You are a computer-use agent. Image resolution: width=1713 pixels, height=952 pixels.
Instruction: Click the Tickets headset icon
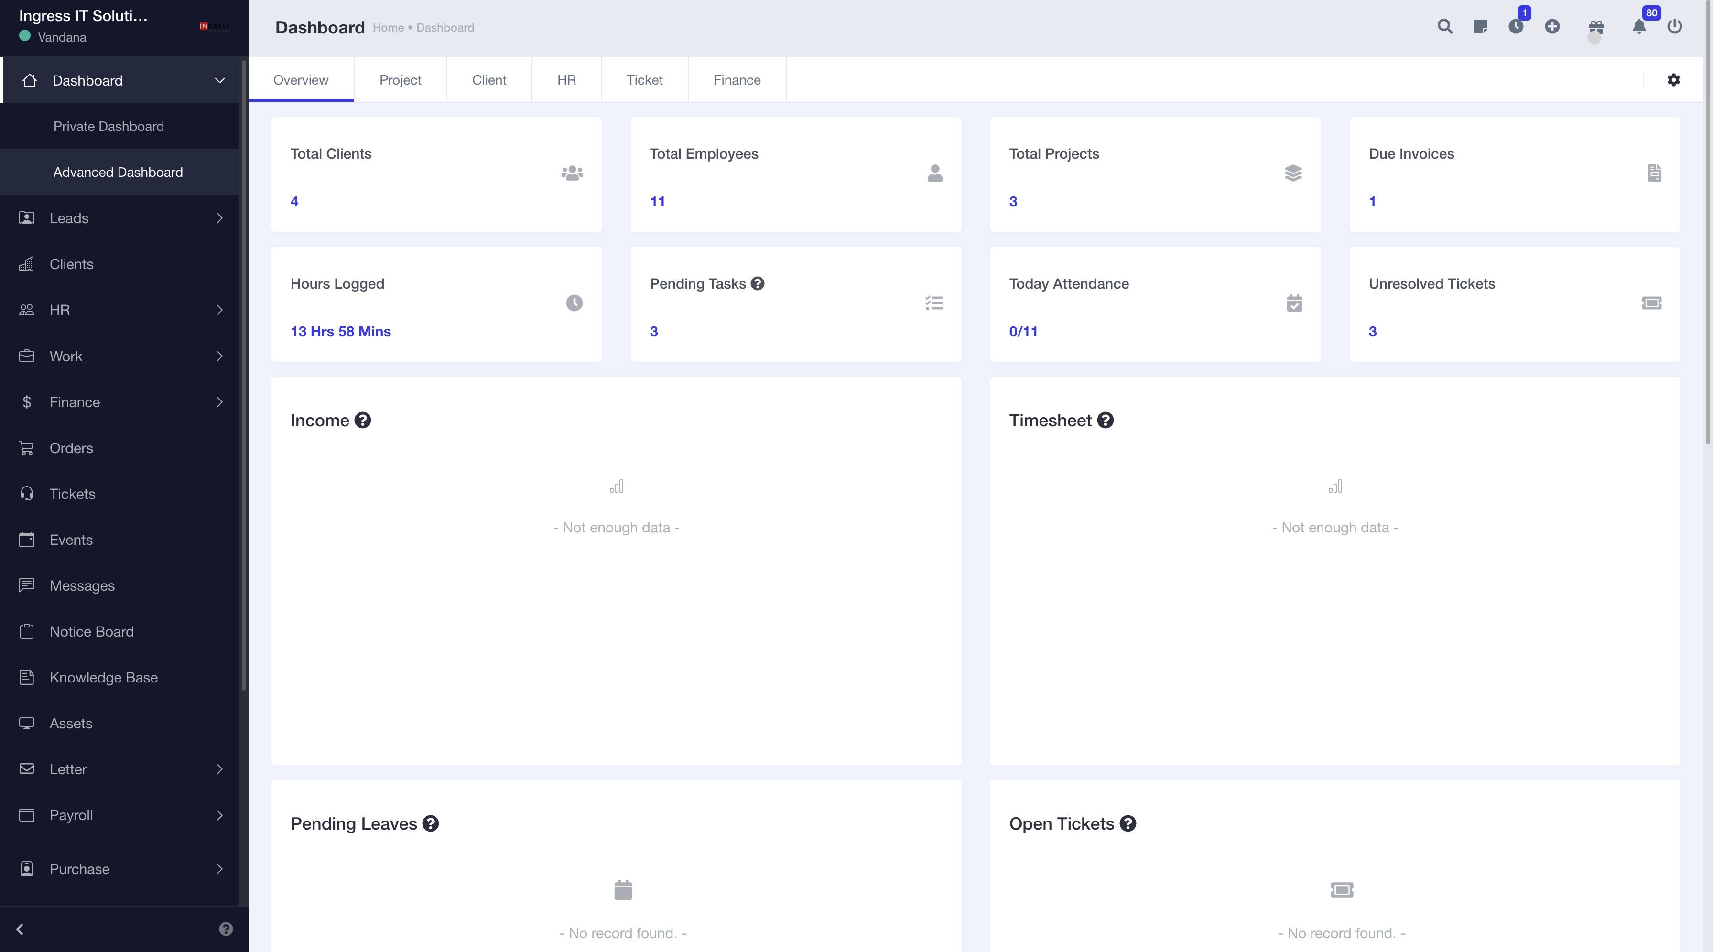[x=27, y=494]
